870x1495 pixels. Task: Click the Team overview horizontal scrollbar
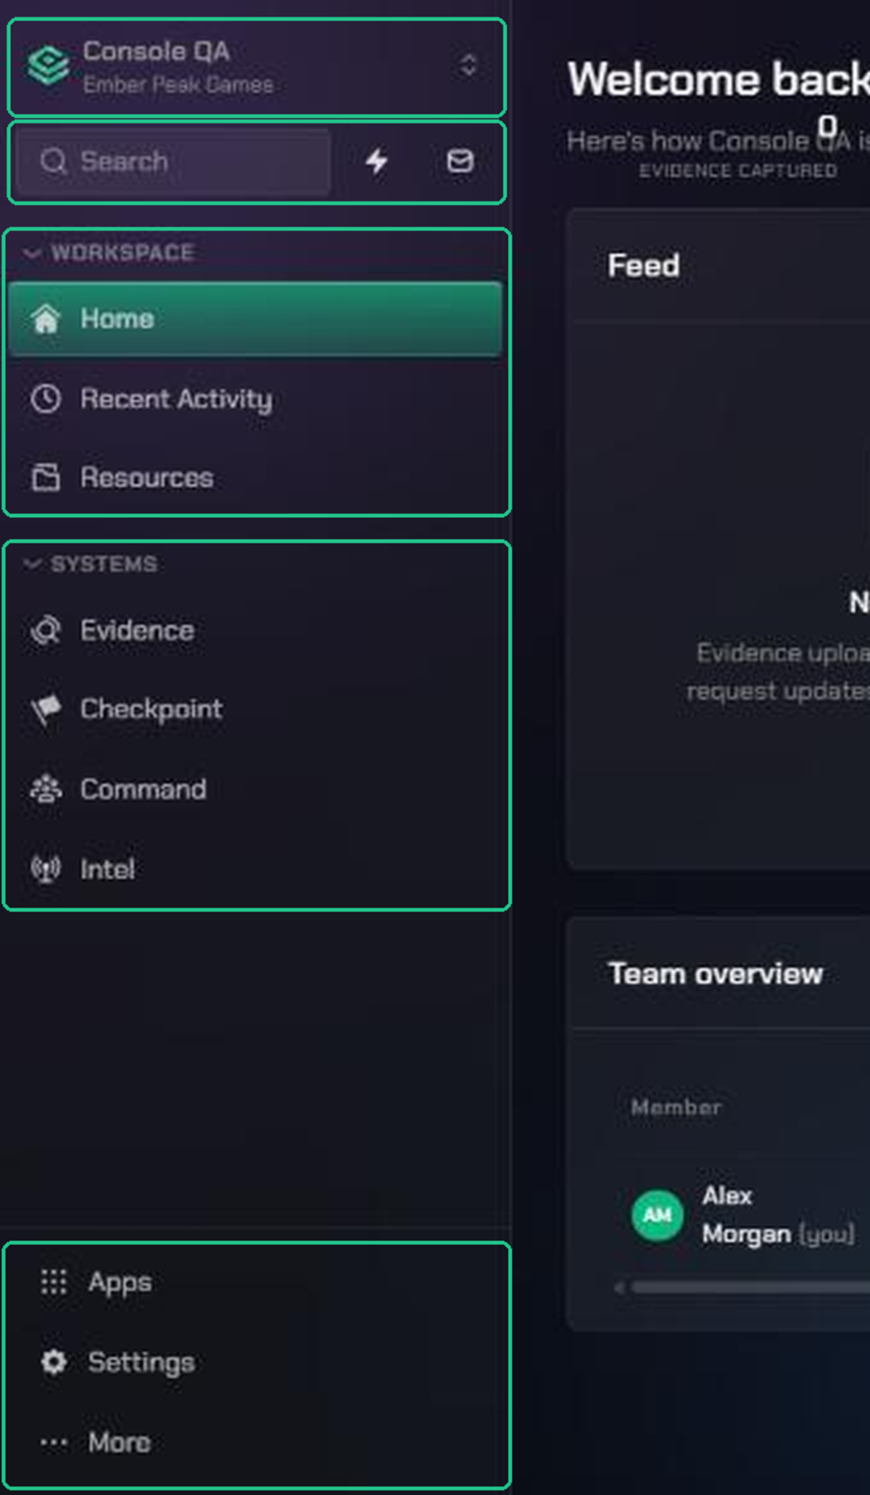[x=750, y=1288]
